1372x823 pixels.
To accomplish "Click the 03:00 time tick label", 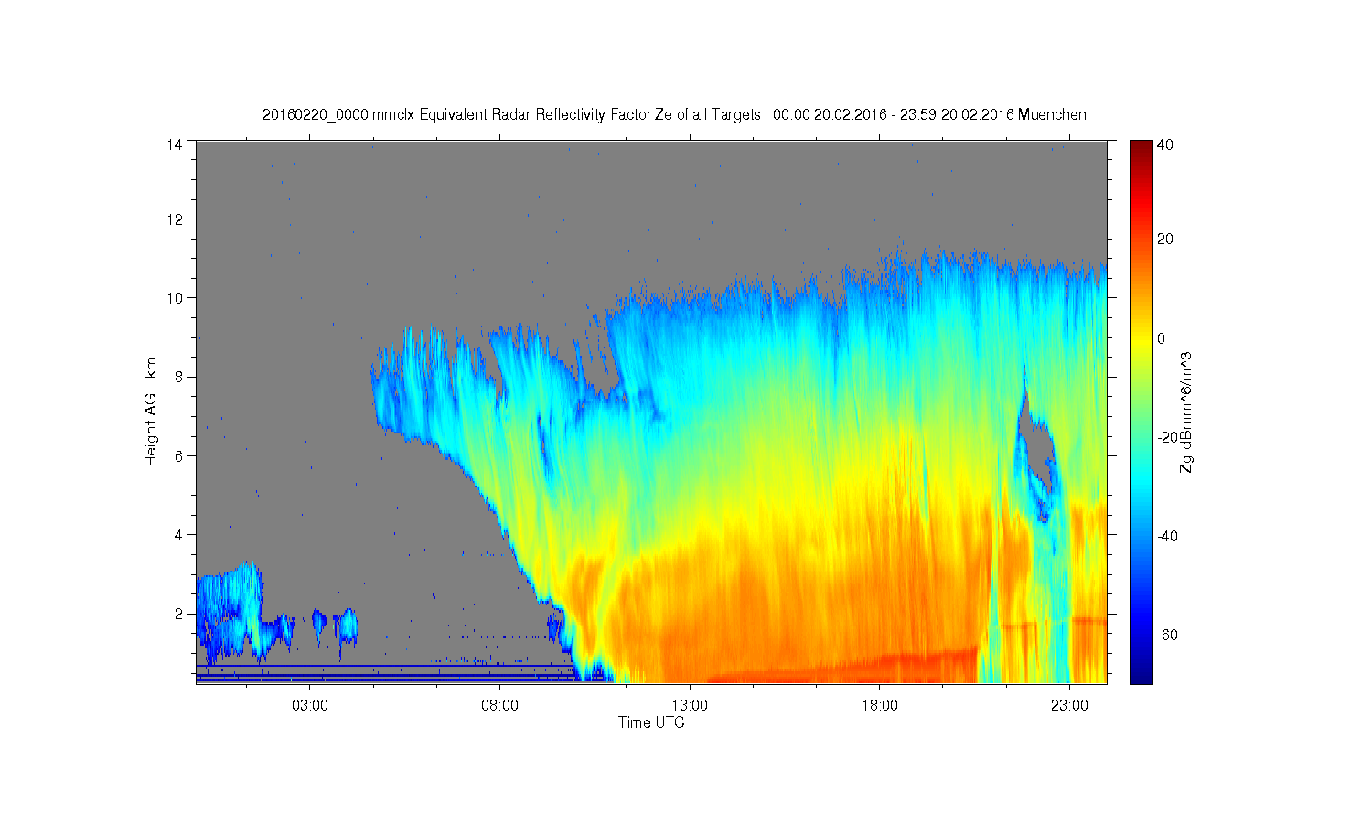I will pos(310,706).
